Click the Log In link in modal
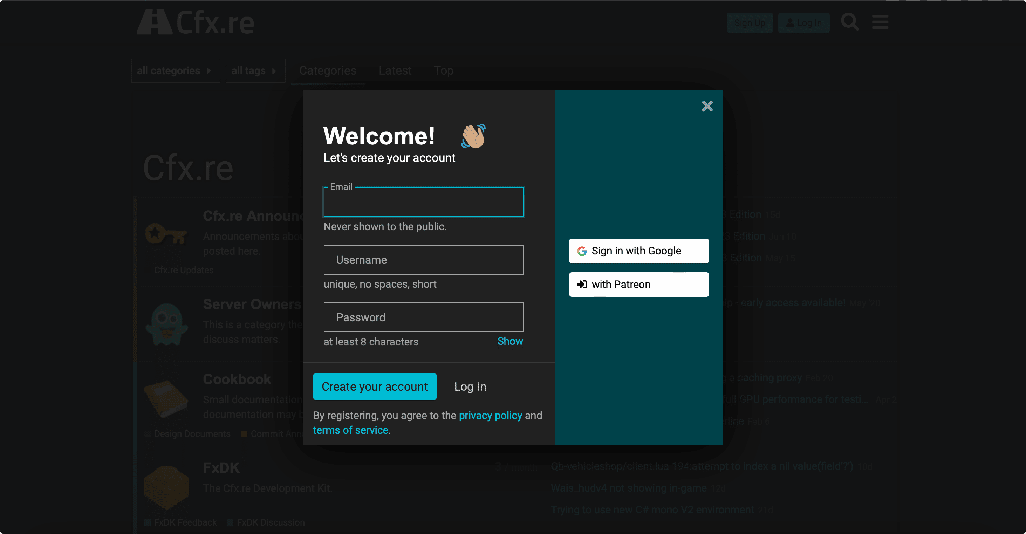 [x=470, y=386]
